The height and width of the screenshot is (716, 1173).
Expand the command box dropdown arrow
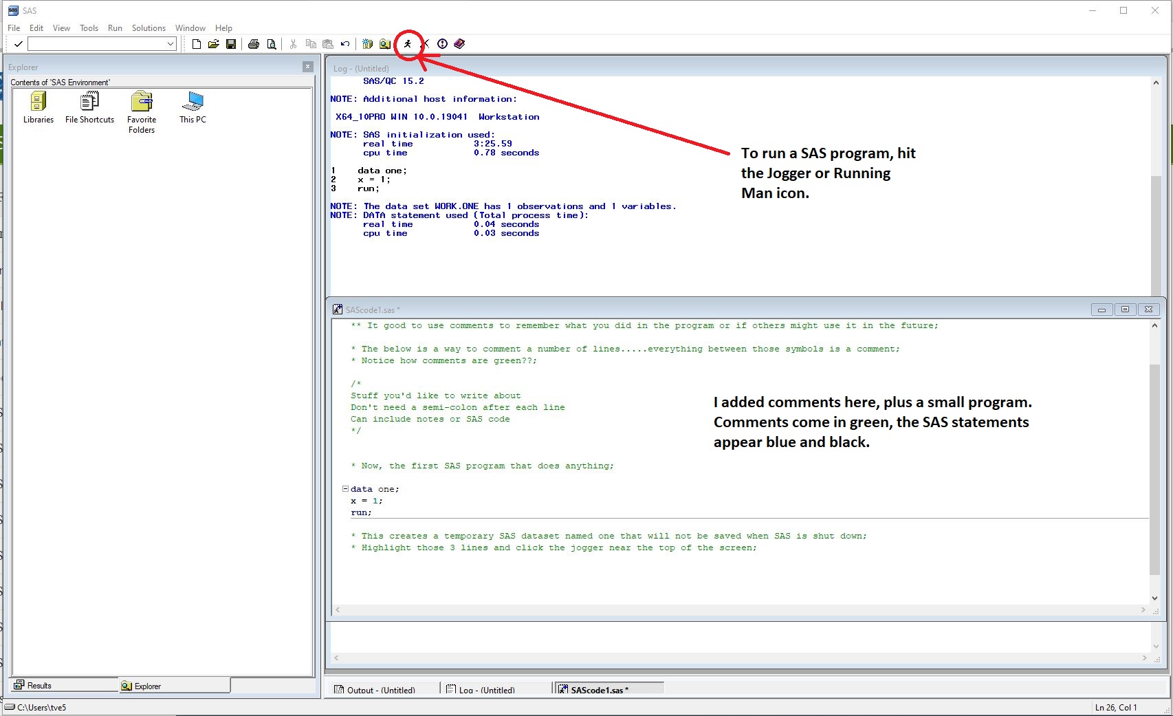(x=171, y=44)
